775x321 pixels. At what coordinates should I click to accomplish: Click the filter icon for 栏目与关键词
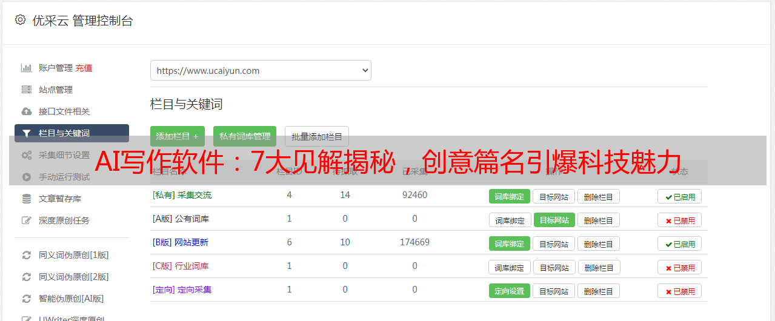pos(26,133)
